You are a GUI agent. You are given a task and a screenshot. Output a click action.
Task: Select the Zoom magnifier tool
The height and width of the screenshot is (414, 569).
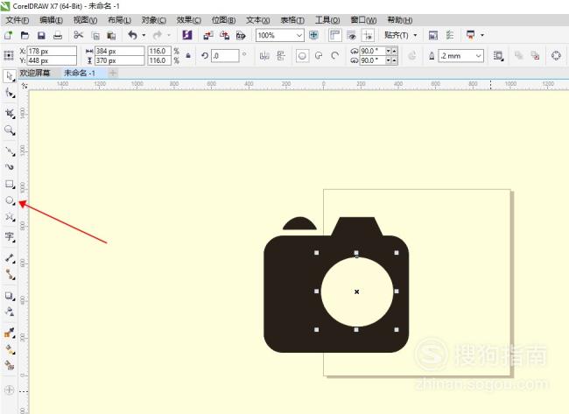pos(10,130)
